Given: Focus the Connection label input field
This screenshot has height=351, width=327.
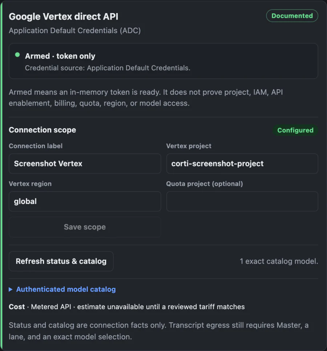Looking at the screenshot, I should point(85,163).
